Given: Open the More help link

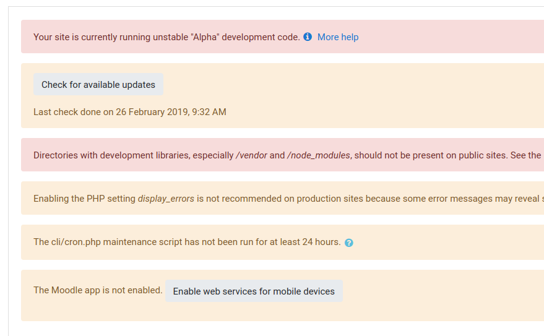Looking at the screenshot, I should [337, 37].
